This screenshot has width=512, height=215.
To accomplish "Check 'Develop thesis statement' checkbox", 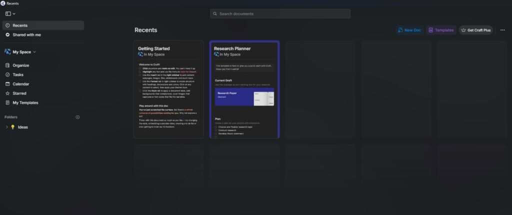I will [216, 134].
